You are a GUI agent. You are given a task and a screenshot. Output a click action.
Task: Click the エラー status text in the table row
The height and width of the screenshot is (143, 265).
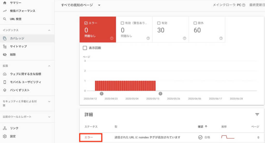coord(89,137)
